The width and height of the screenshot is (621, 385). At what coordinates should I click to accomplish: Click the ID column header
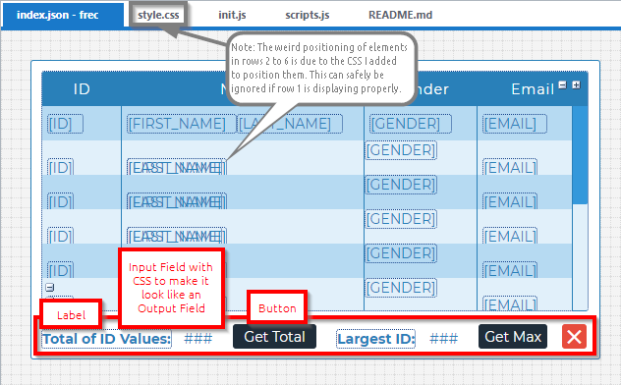coord(82,89)
